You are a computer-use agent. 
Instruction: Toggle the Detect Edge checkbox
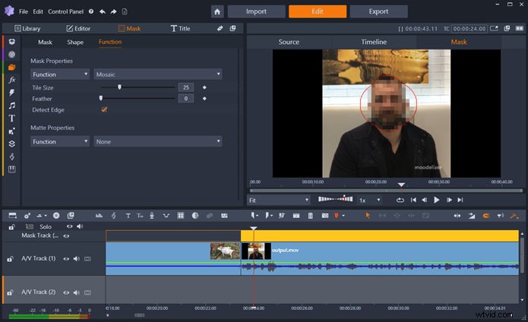104,109
